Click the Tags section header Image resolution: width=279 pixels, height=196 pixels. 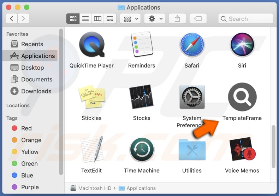coord(12,118)
